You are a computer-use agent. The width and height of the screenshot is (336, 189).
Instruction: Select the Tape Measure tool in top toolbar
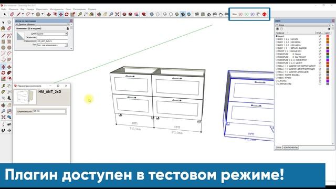tap(80, 14)
